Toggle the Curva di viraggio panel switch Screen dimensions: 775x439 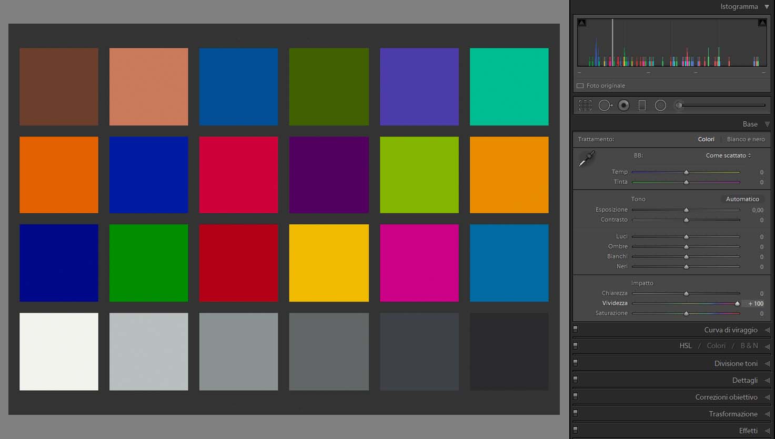tap(576, 329)
